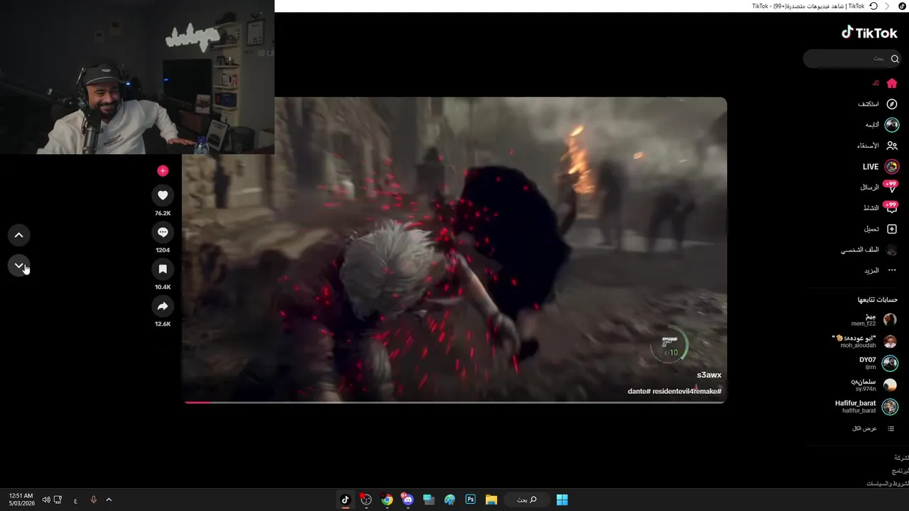
Task: Expand hidden system tray icons chevron
Action: [109, 500]
